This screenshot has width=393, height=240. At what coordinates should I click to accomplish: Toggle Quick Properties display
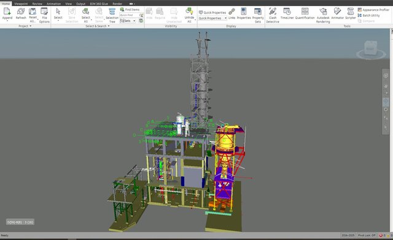pyautogui.click(x=212, y=12)
